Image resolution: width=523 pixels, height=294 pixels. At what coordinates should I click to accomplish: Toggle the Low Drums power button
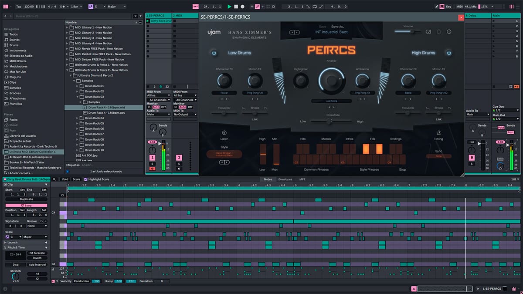coord(214,53)
